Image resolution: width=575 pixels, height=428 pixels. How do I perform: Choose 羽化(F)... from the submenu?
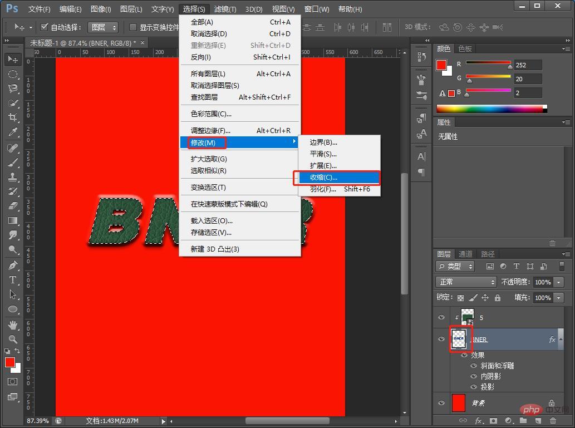pyautogui.click(x=339, y=189)
